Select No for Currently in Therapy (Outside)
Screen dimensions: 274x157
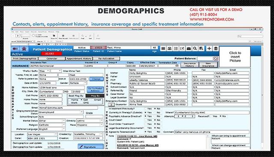click(x=155, y=112)
